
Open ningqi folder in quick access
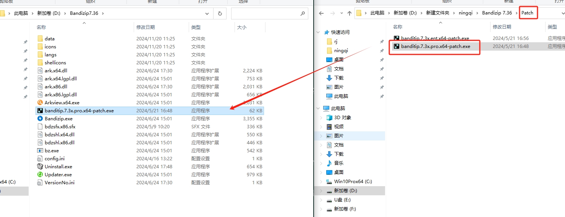tap(341, 51)
